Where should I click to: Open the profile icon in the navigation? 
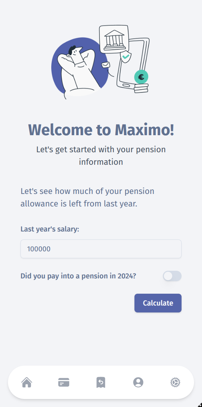[138, 382]
